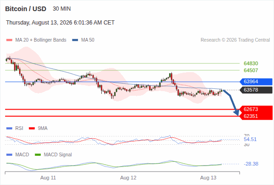The height and width of the screenshot is (185, 274).
Task: Click the RSI value 54.51
Action: pyautogui.click(x=250, y=139)
